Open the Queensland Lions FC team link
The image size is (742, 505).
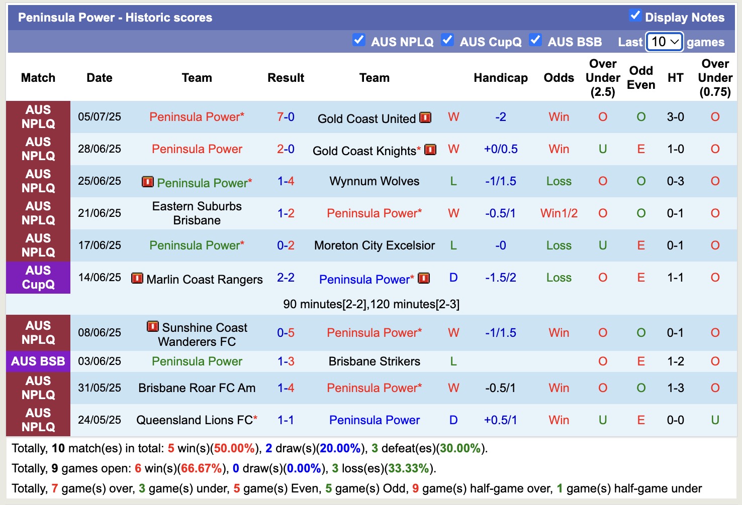[196, 420]
